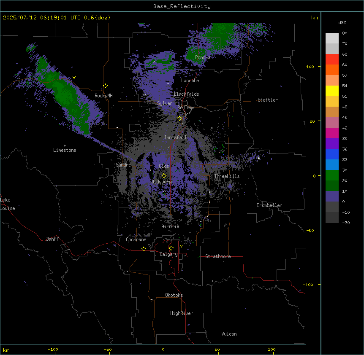Image resolution: width=364 pixels, height=355 pixels.
Task: Click the 80 value in the dBZ legend
Action: (x=345, y=33)
